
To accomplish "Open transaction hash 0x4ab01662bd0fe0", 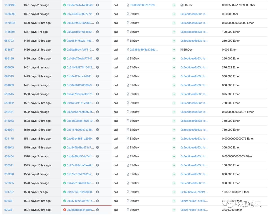I will pyautogui.click(x=80, y=183).
